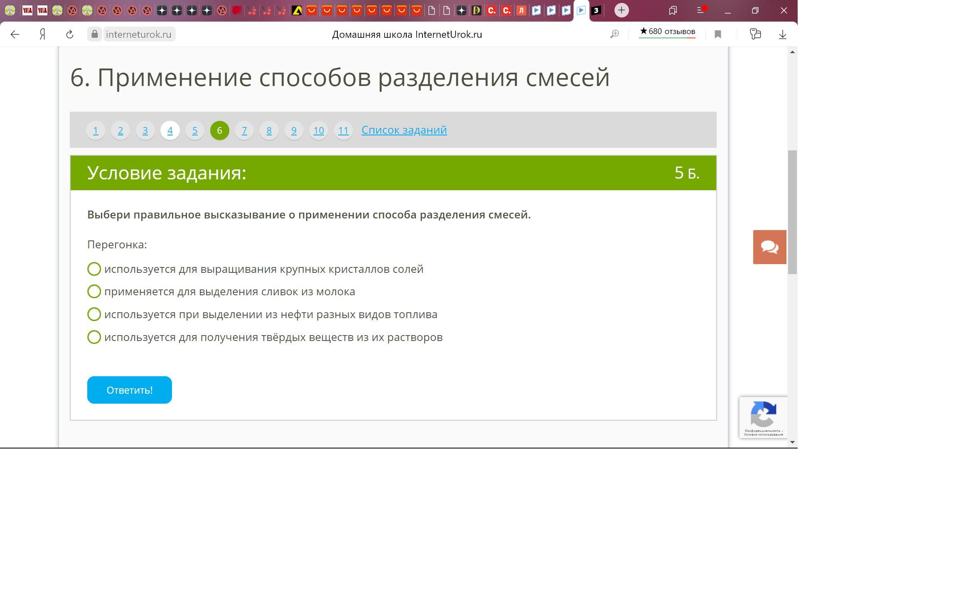Click the padlock site security icon
Screen dimensions: 968x598
[95, 34]
